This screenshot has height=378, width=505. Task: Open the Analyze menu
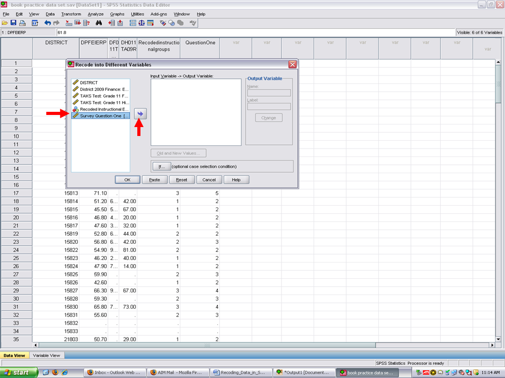(x=95, y=14)
